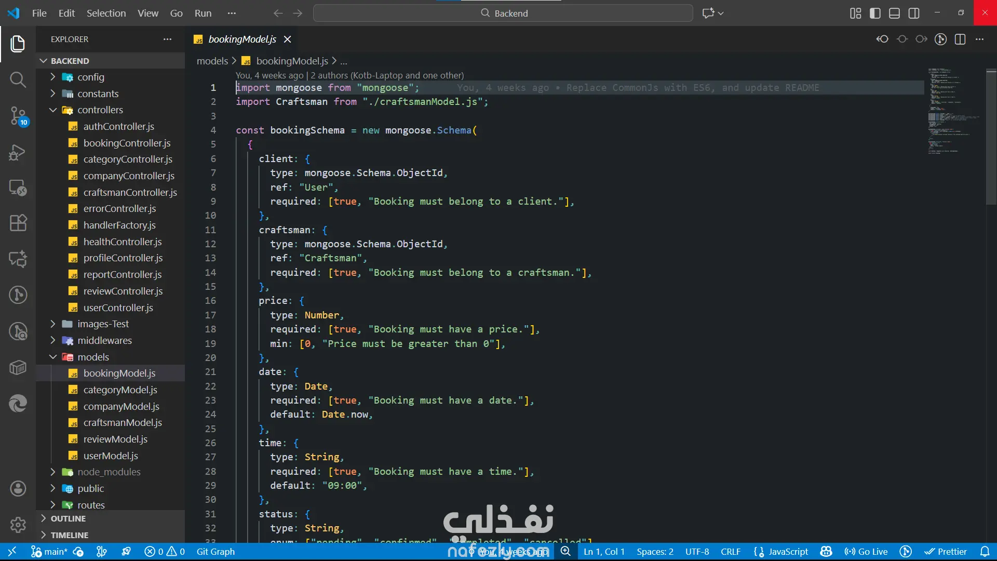Screen dimensions: 997x561
Task: Open the Search view in activity bar
Action: (x=18, y=79)
